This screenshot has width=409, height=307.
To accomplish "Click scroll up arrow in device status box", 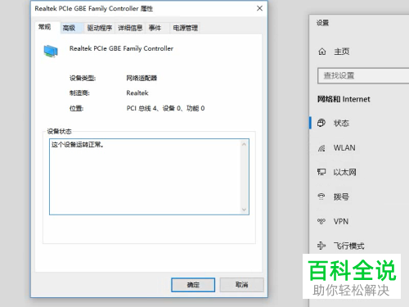I will point(244,144).
